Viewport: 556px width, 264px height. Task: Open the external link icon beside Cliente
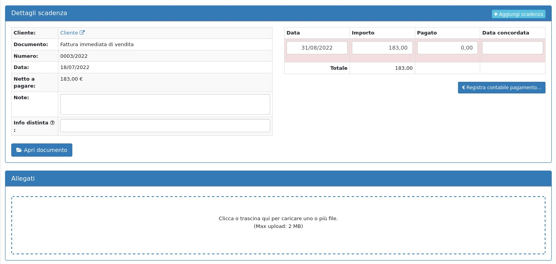82,33
